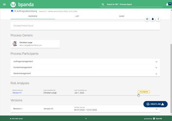Switch to the List tab
The image size is (172, 121).
[77, 16]
